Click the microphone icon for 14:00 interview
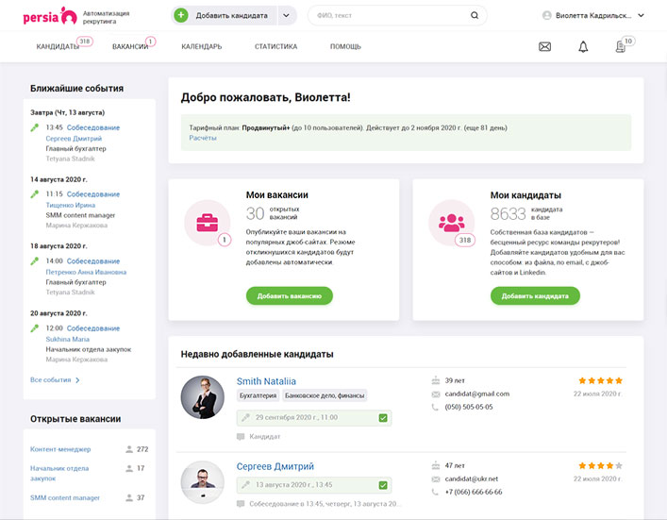The width and height of the screenshot is (667, 520). [x=35, y=260]
